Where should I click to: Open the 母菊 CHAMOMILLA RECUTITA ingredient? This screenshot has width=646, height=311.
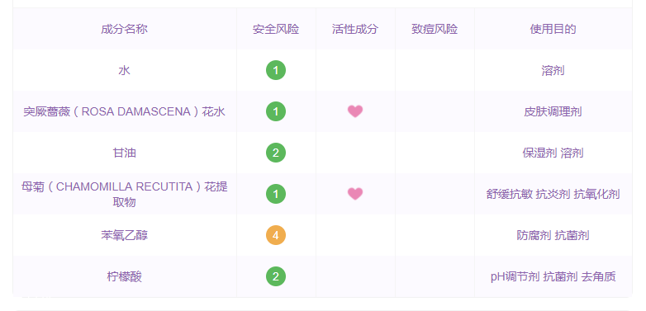[124, 194]
